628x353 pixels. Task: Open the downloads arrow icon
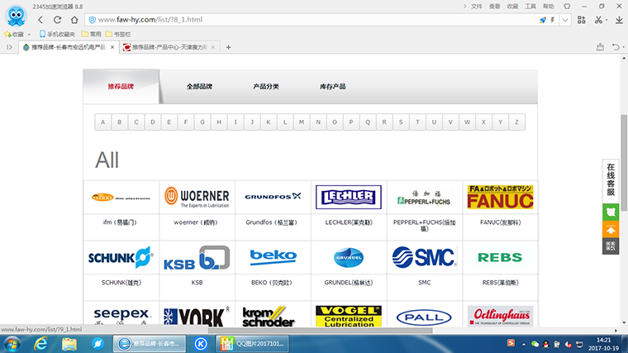(619, 20)
